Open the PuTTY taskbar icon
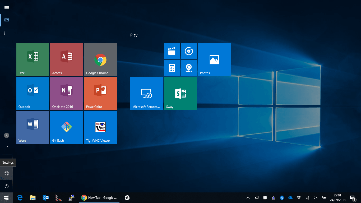Image resolution: width=361 pixels, height=203 pixels. [x=71, y=198]
